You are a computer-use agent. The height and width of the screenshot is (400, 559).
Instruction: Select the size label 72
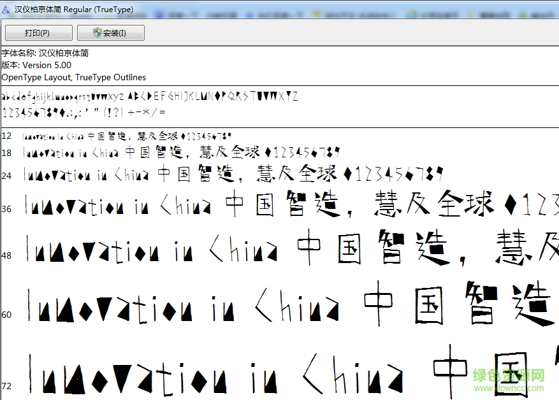point(7,383)
